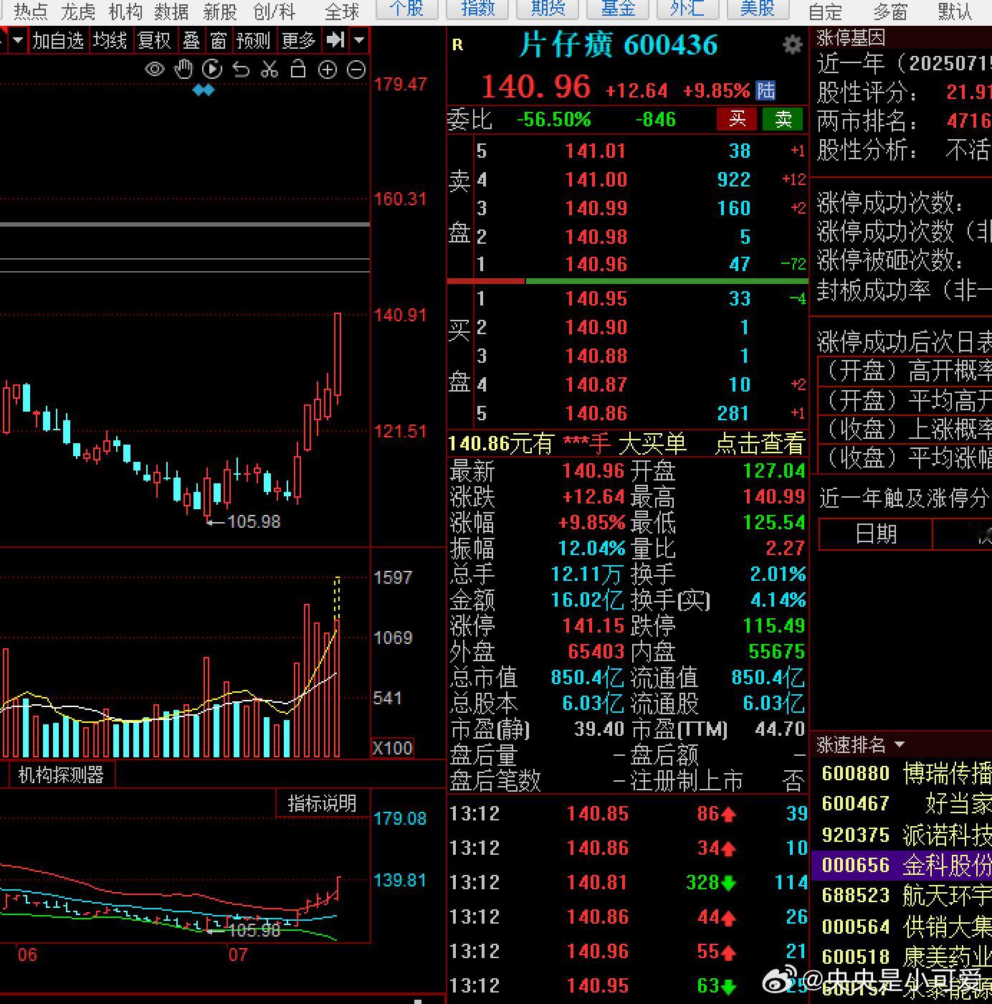Zoom in with the plus circle icon

click(327, 70)
